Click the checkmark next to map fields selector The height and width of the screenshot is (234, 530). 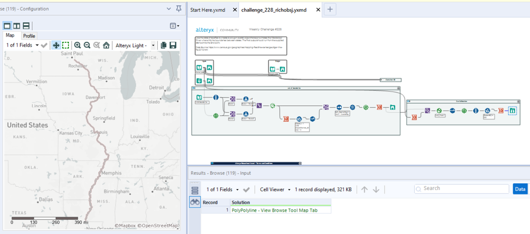(x=44, y=45)
